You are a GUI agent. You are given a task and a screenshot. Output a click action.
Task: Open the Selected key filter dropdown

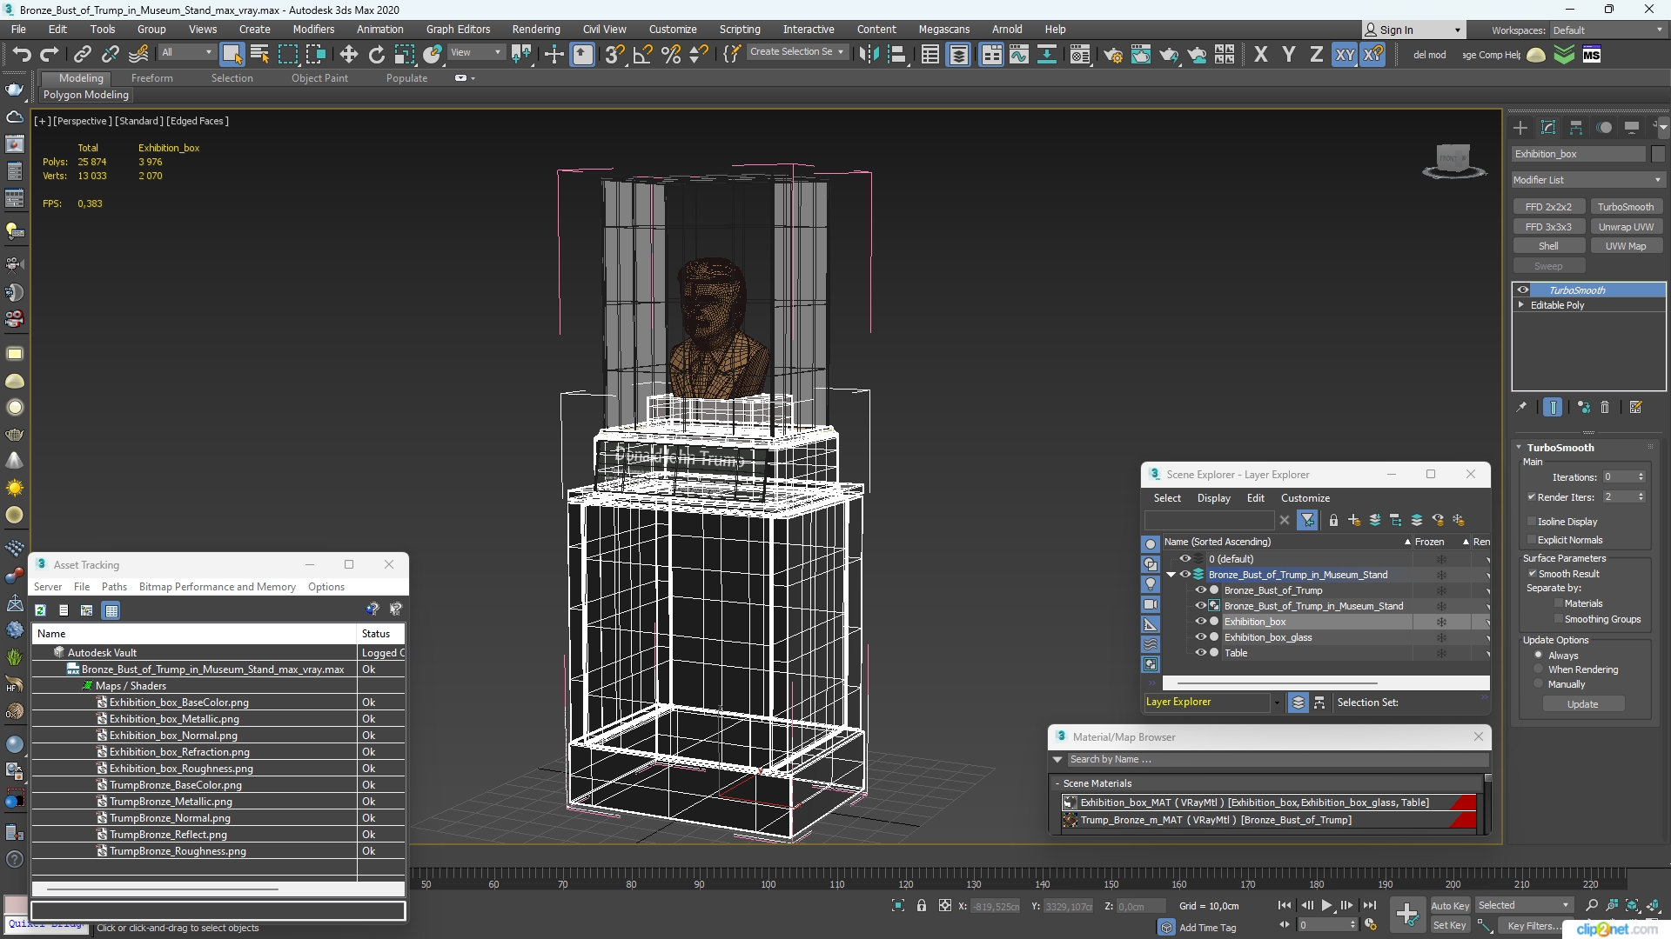pos(1525,905)
